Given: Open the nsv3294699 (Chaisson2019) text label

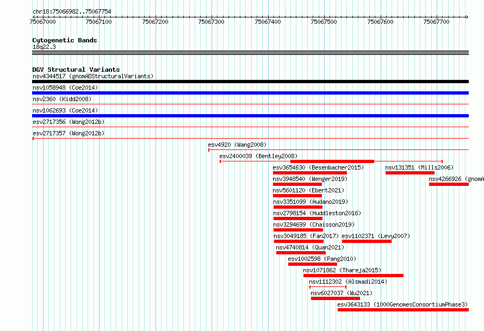Looking at the screenshot, I should [x=314, y=224].
